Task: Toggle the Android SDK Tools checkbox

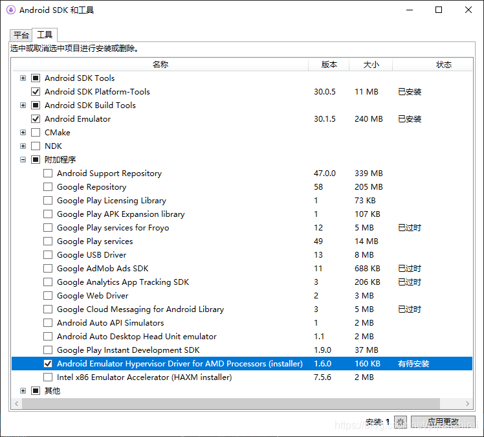Action: coord(36,78)
